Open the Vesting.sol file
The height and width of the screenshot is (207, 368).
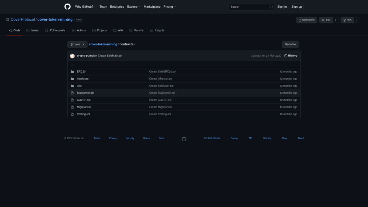83,114
